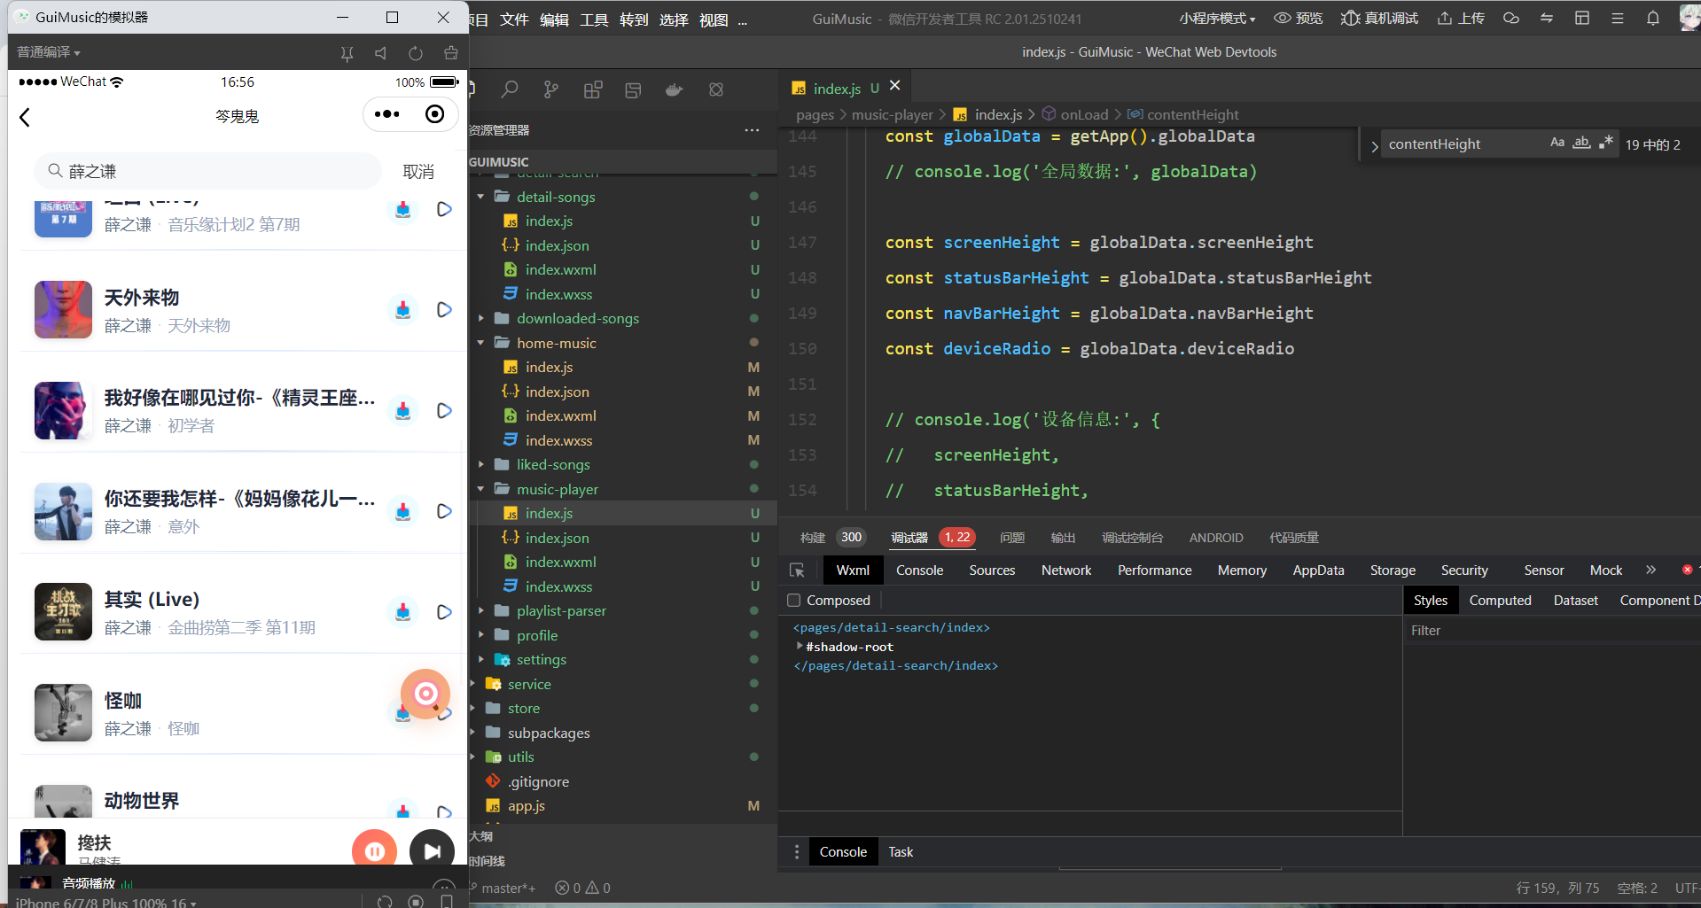This screenshot has width=1701, height=908.
Task: Pause the currently playing song
Action: pyautogui.click(x=374, y=851)
